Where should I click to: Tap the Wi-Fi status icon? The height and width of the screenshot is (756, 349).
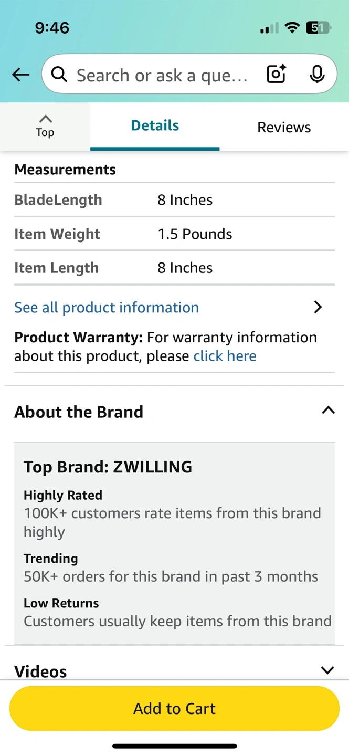click(292, 28)
